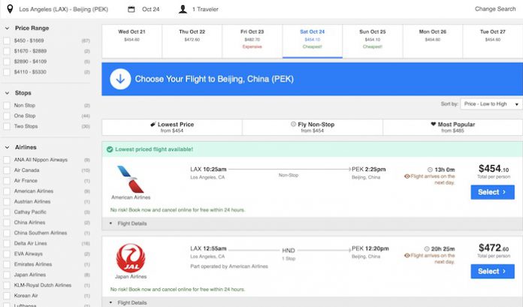This screenshot has height=307, width=523.
Task: Click the Change Search link
Action: coord(495,9)
